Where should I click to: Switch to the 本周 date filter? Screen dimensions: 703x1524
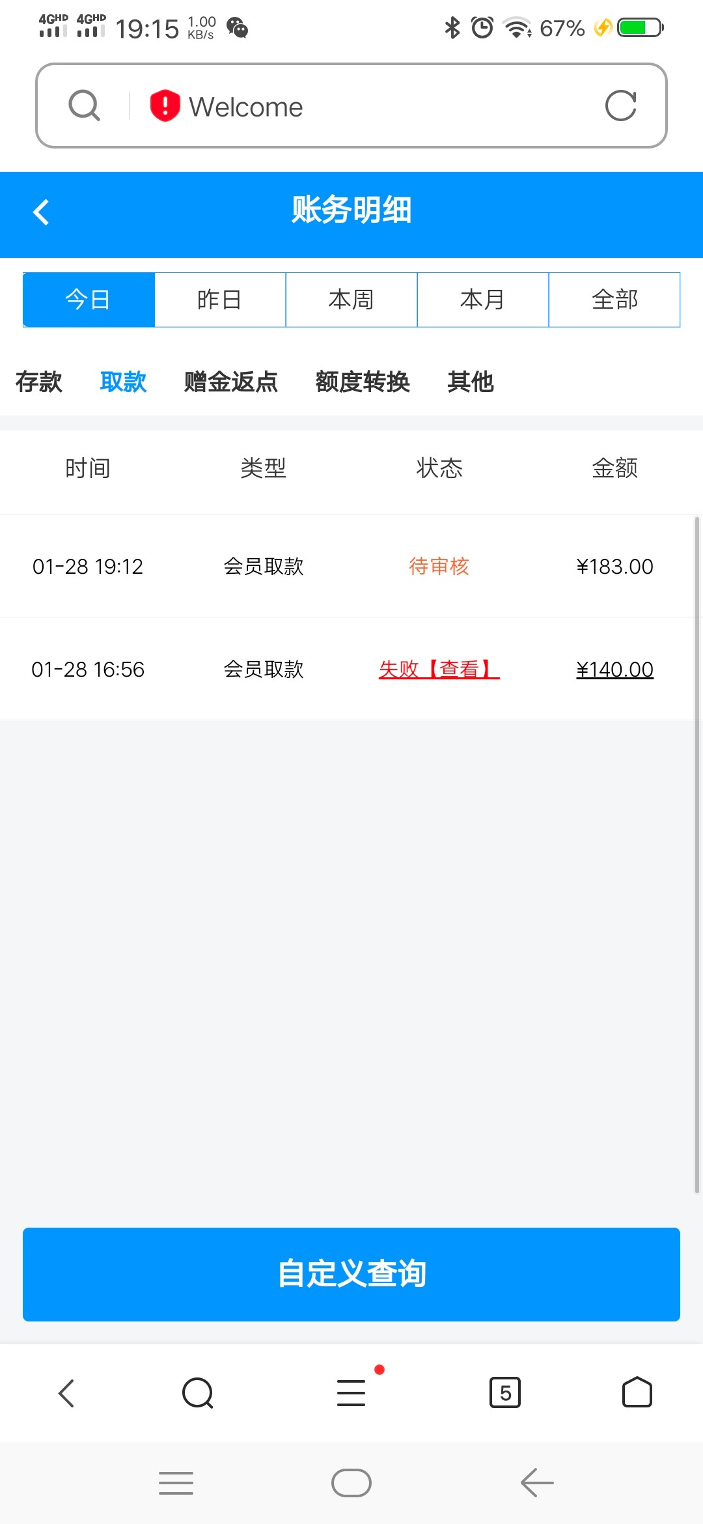pos(351,300)
